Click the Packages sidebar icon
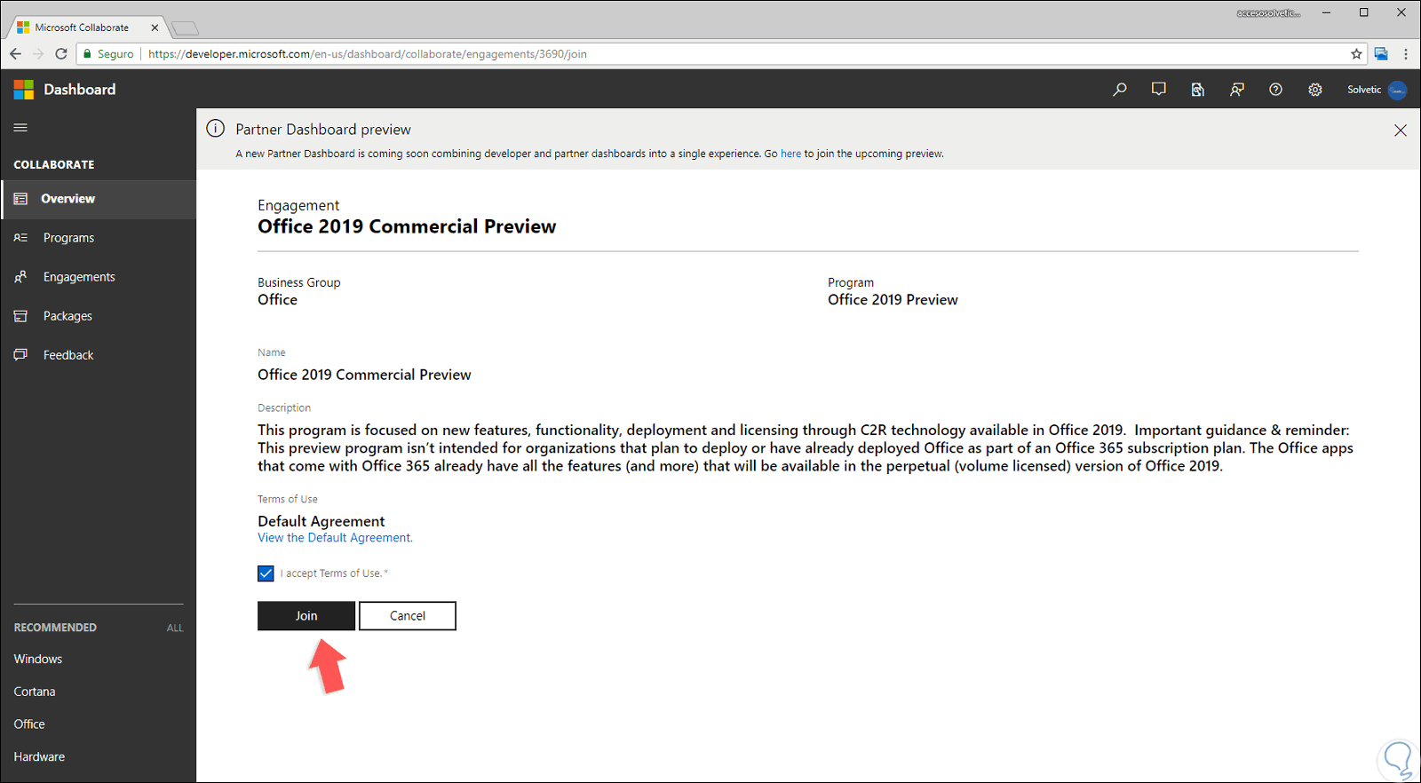Viewport: 1421px width, 783px height. (x=20, y=316)
